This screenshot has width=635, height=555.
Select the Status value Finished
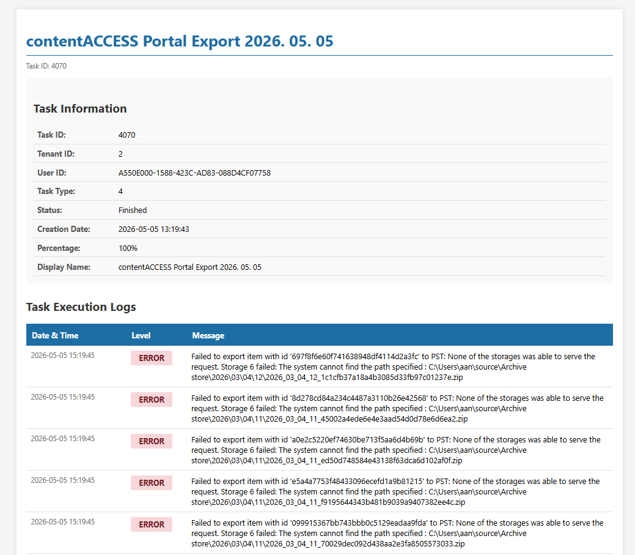(x=133, y=210)
